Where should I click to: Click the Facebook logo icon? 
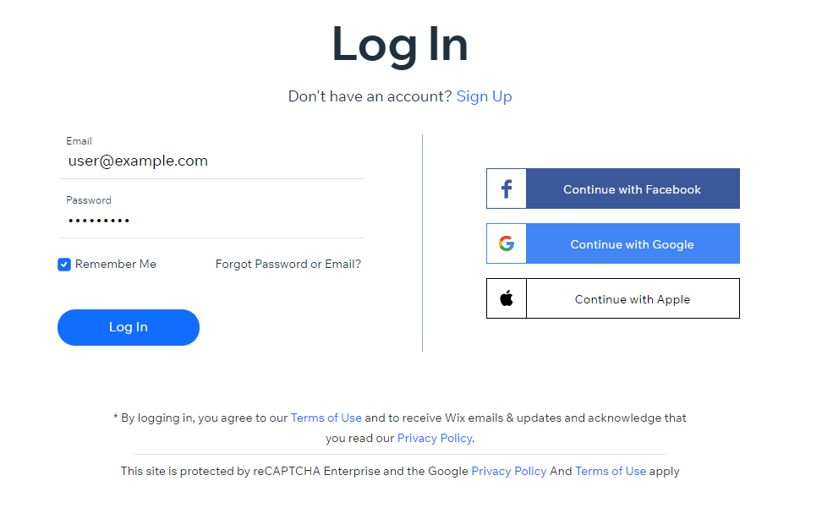506,188
